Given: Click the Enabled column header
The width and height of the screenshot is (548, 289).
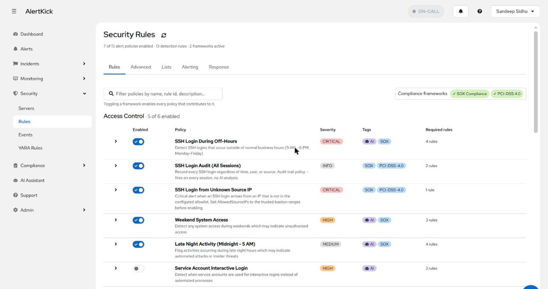Looking at the screenshot, I should point(140,130).
